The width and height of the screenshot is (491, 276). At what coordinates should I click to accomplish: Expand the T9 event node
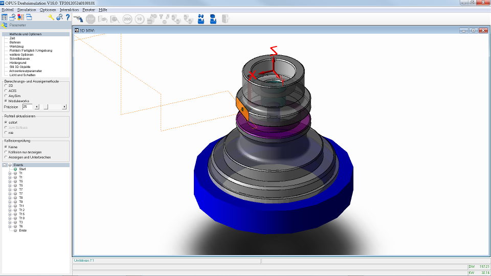click(x=10, y=202)
